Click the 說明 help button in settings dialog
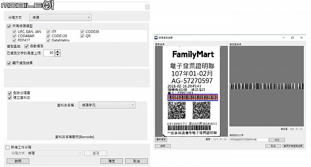311x167 pixels. (18, 161)
